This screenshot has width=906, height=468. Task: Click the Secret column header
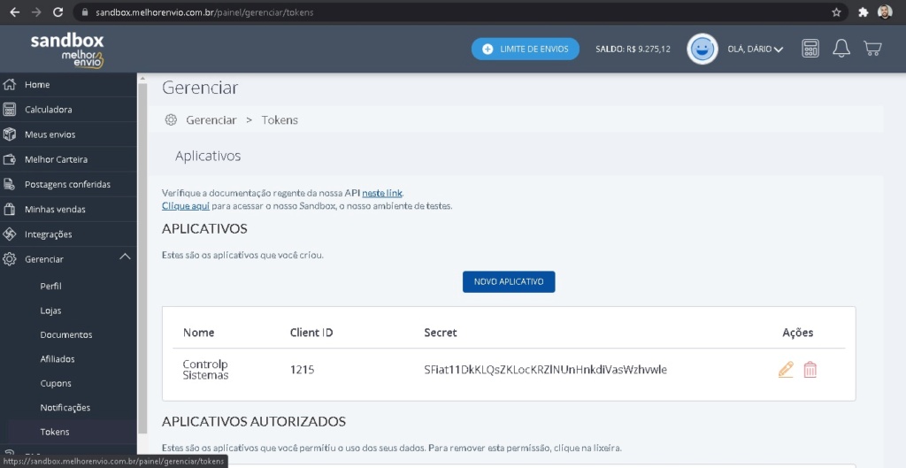[x=441, y=333]
